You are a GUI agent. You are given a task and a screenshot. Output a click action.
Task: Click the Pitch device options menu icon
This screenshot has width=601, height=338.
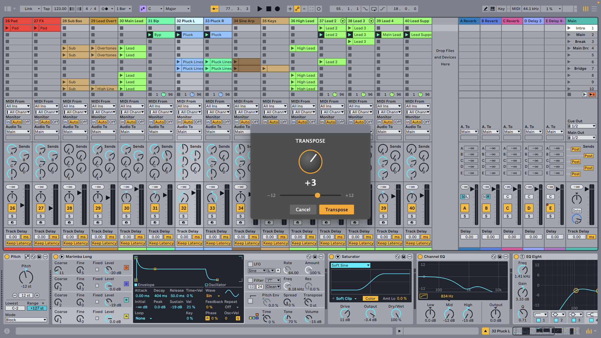[x=45, y=257]
